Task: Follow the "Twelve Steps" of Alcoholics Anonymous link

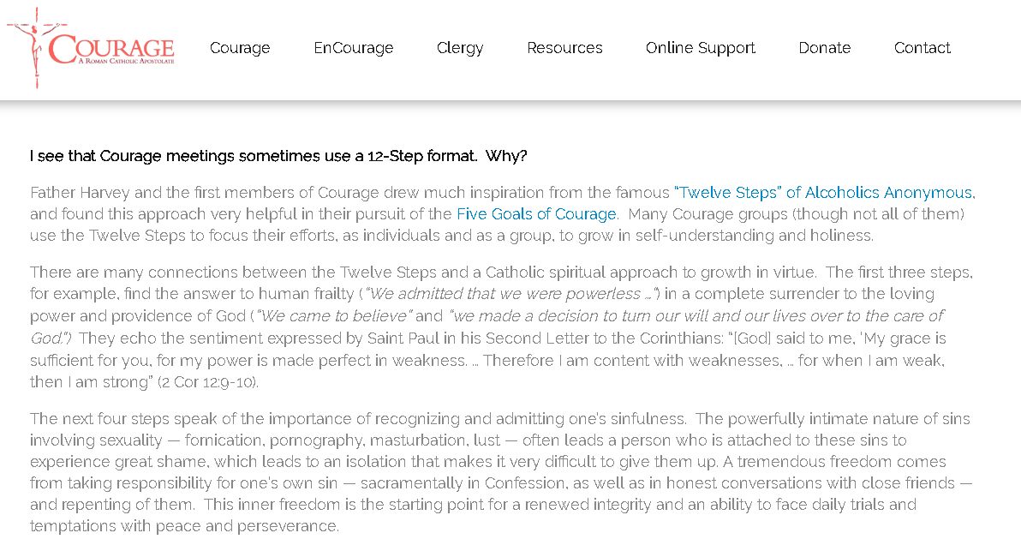Action: [x=824, y=193]
